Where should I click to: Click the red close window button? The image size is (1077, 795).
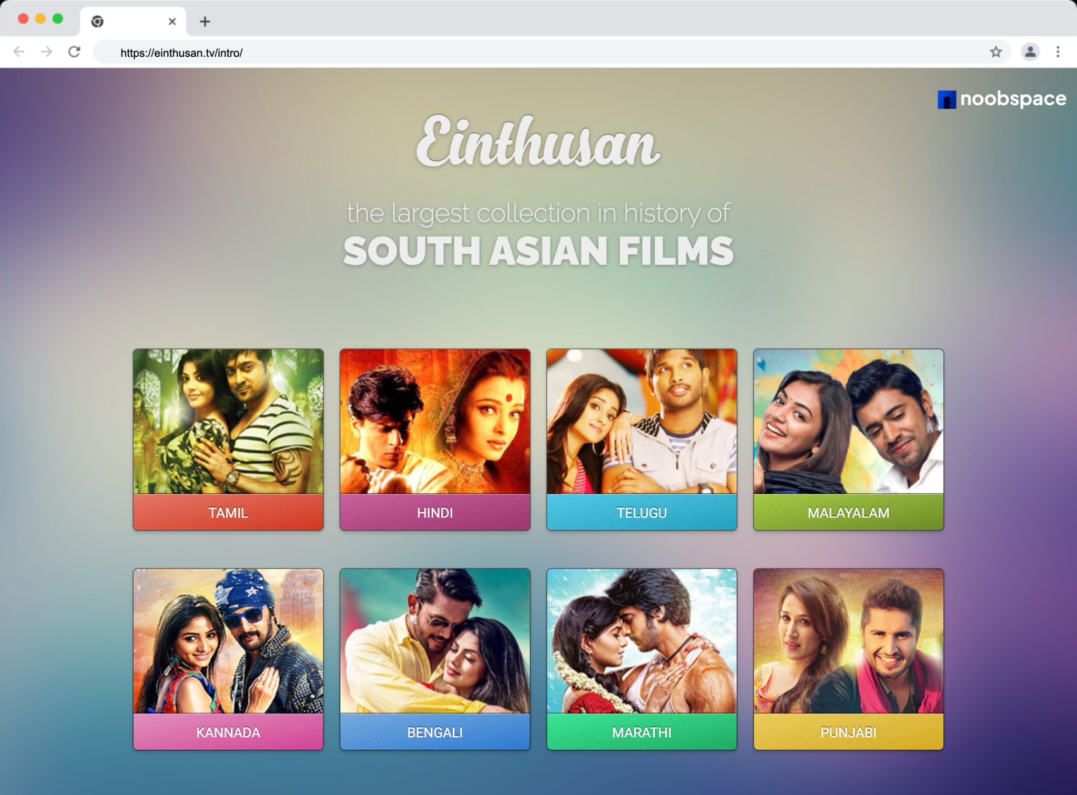[x=23, y=19]
